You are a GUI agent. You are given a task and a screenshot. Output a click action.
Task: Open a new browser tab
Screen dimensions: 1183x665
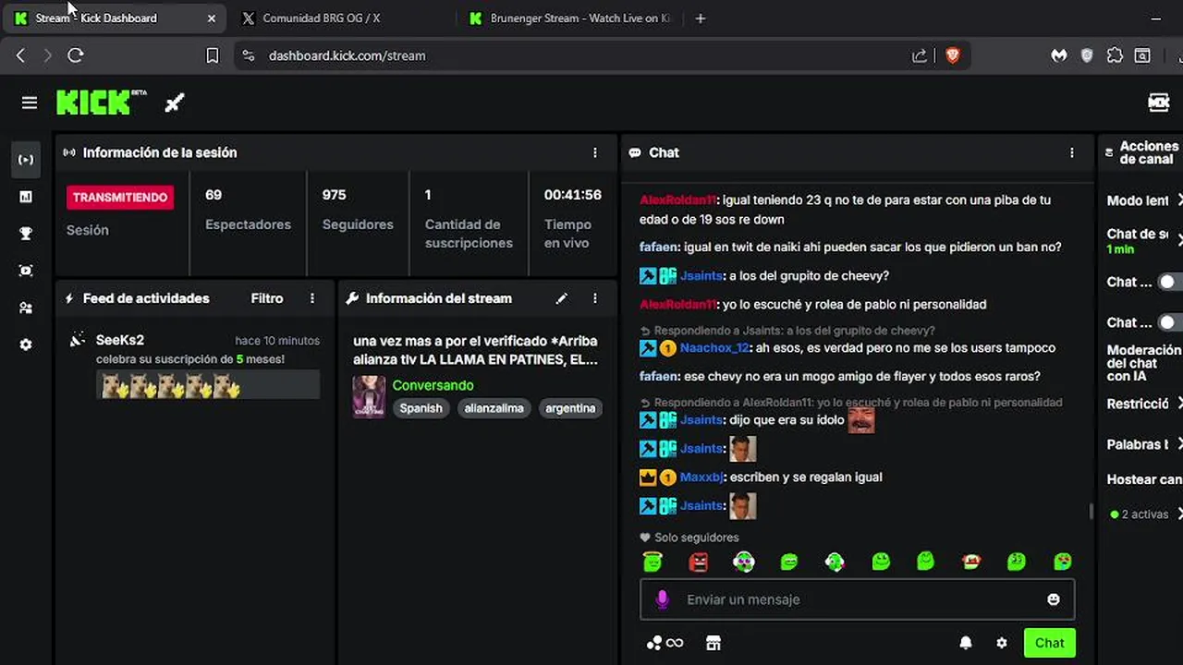point(700,18)
